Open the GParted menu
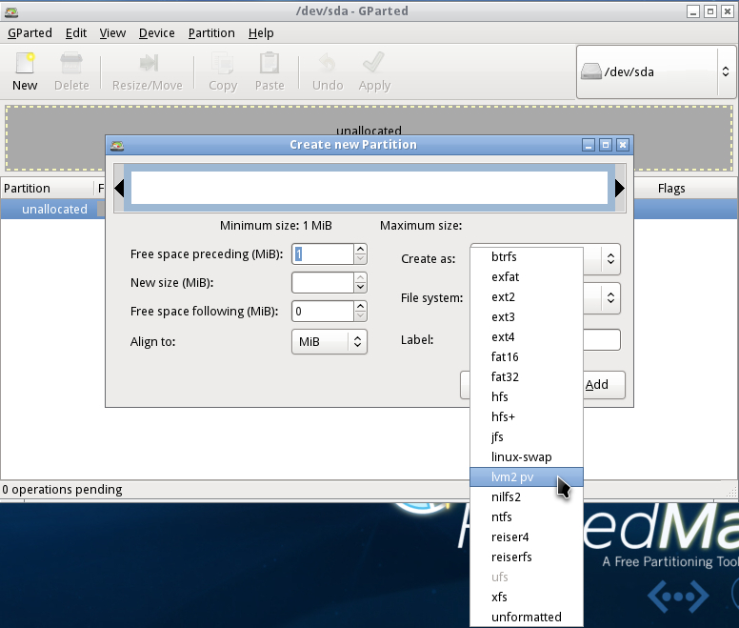 [30, 33]
